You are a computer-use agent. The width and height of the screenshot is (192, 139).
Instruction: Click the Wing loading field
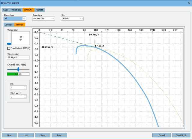click(x=18, y=57)
